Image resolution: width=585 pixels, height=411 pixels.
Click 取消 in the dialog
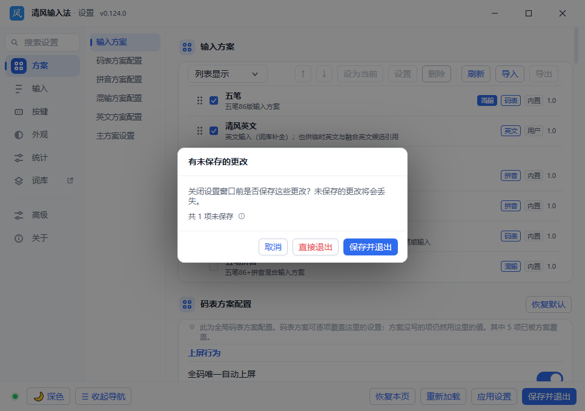273,247
